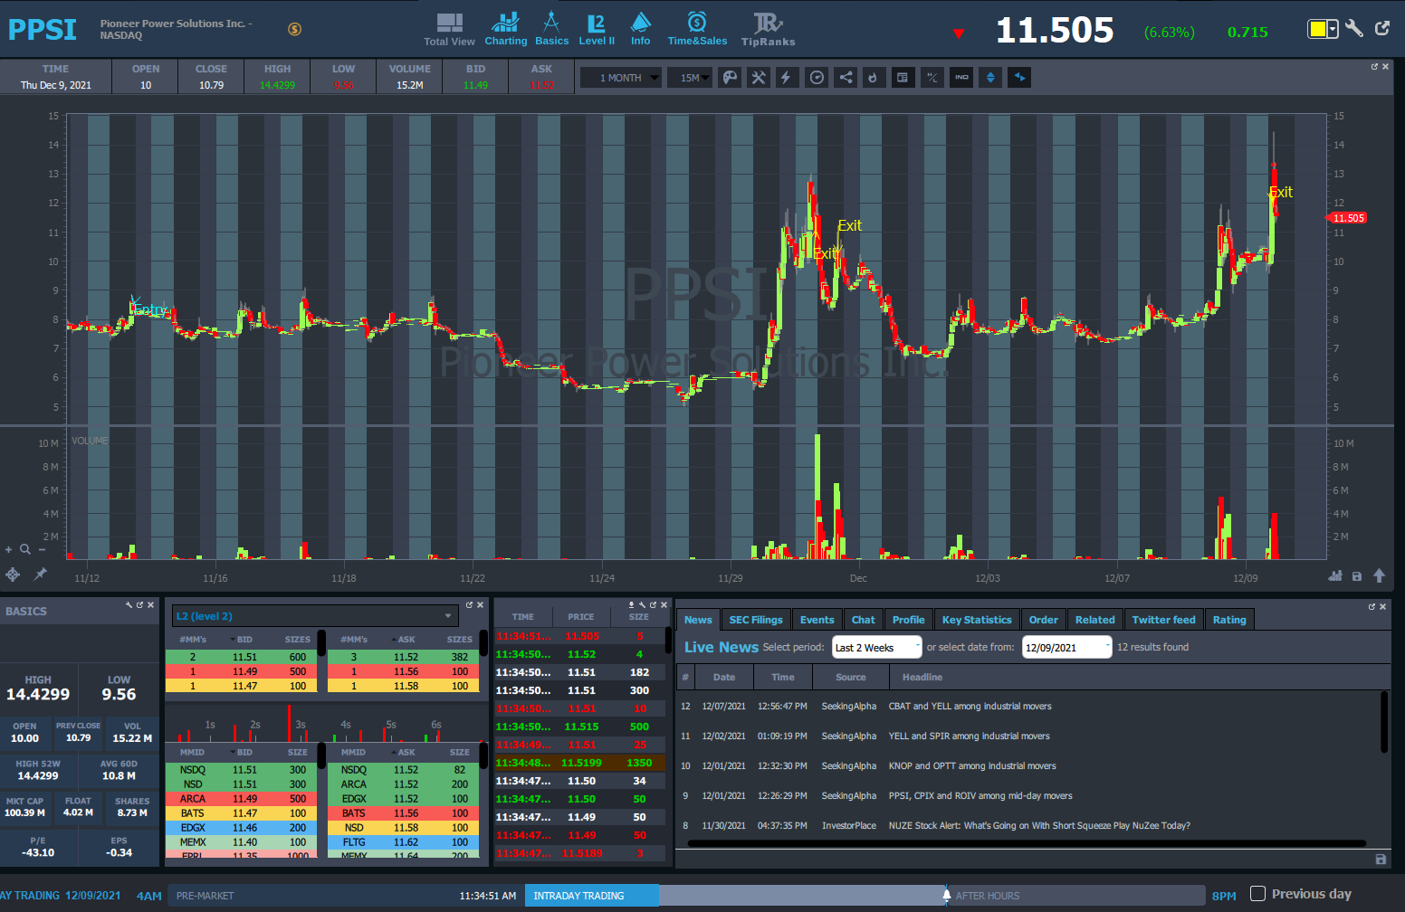Click the lightning bolt chart icon
1405x912 pixels.
click(786, 78)
